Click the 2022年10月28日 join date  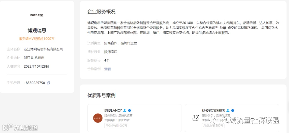(x=36, y=66)
